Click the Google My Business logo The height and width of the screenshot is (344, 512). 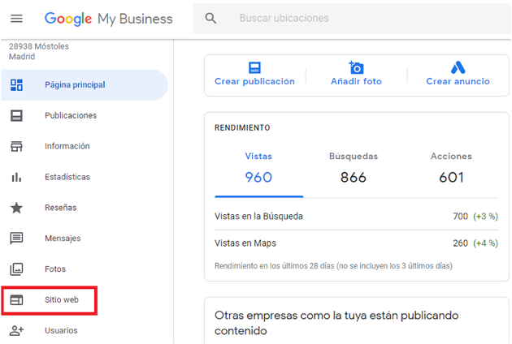108,19
